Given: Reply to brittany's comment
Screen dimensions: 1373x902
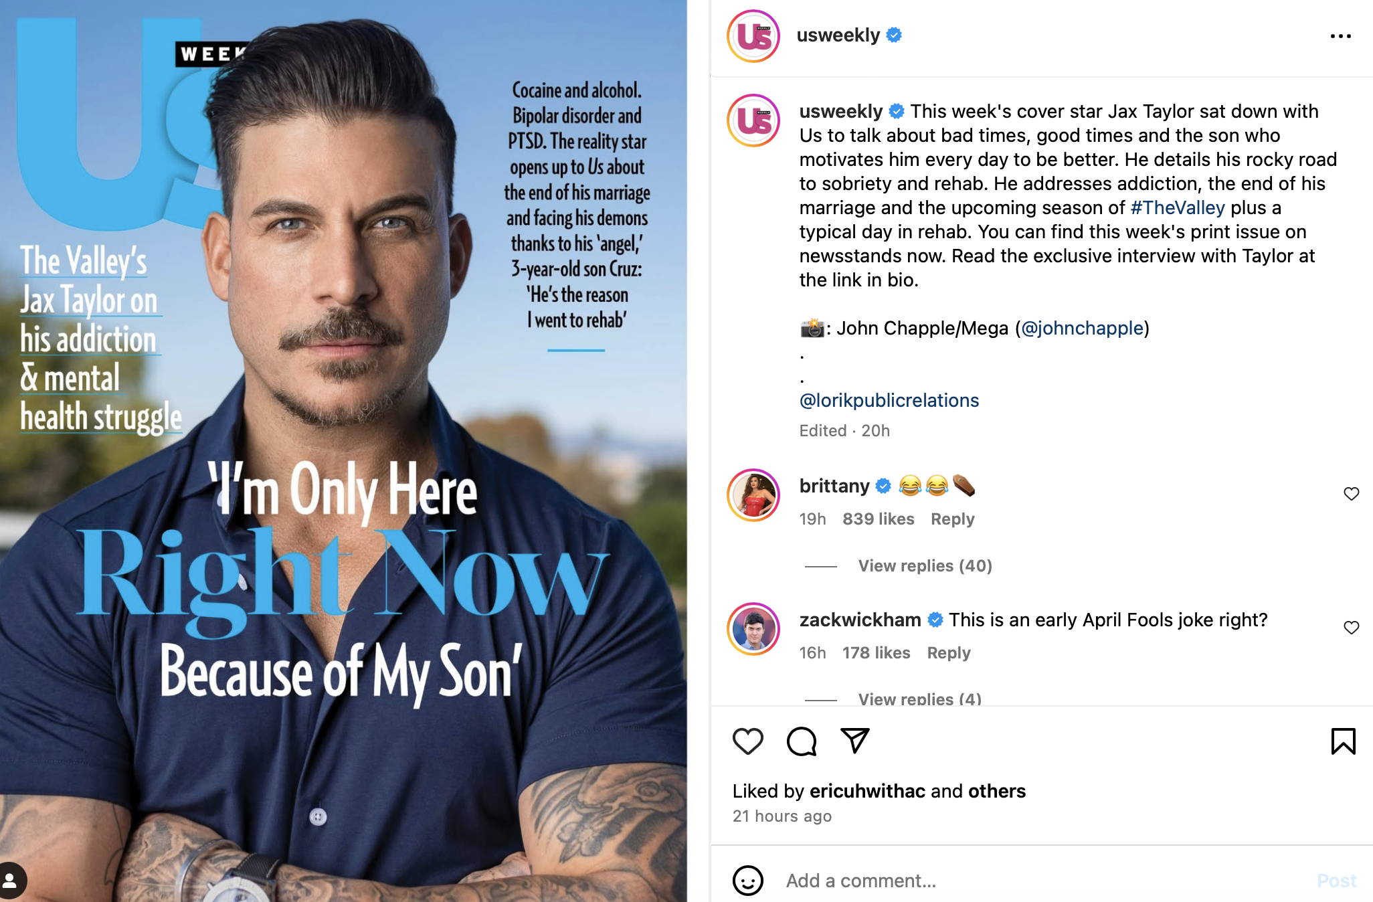Looking at the screenshot, I should click(x=952, y=519).
